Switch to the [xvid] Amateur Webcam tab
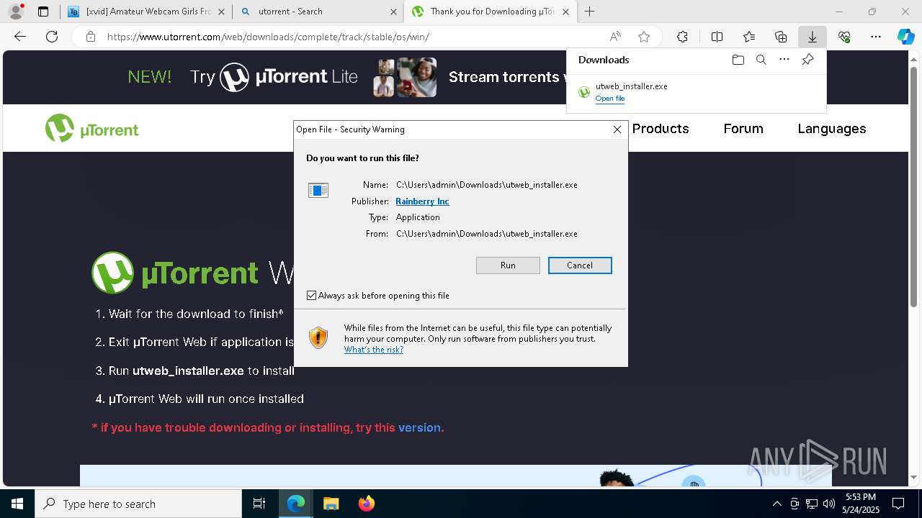This screenshot has width=922, height=518. pos(148,12)
